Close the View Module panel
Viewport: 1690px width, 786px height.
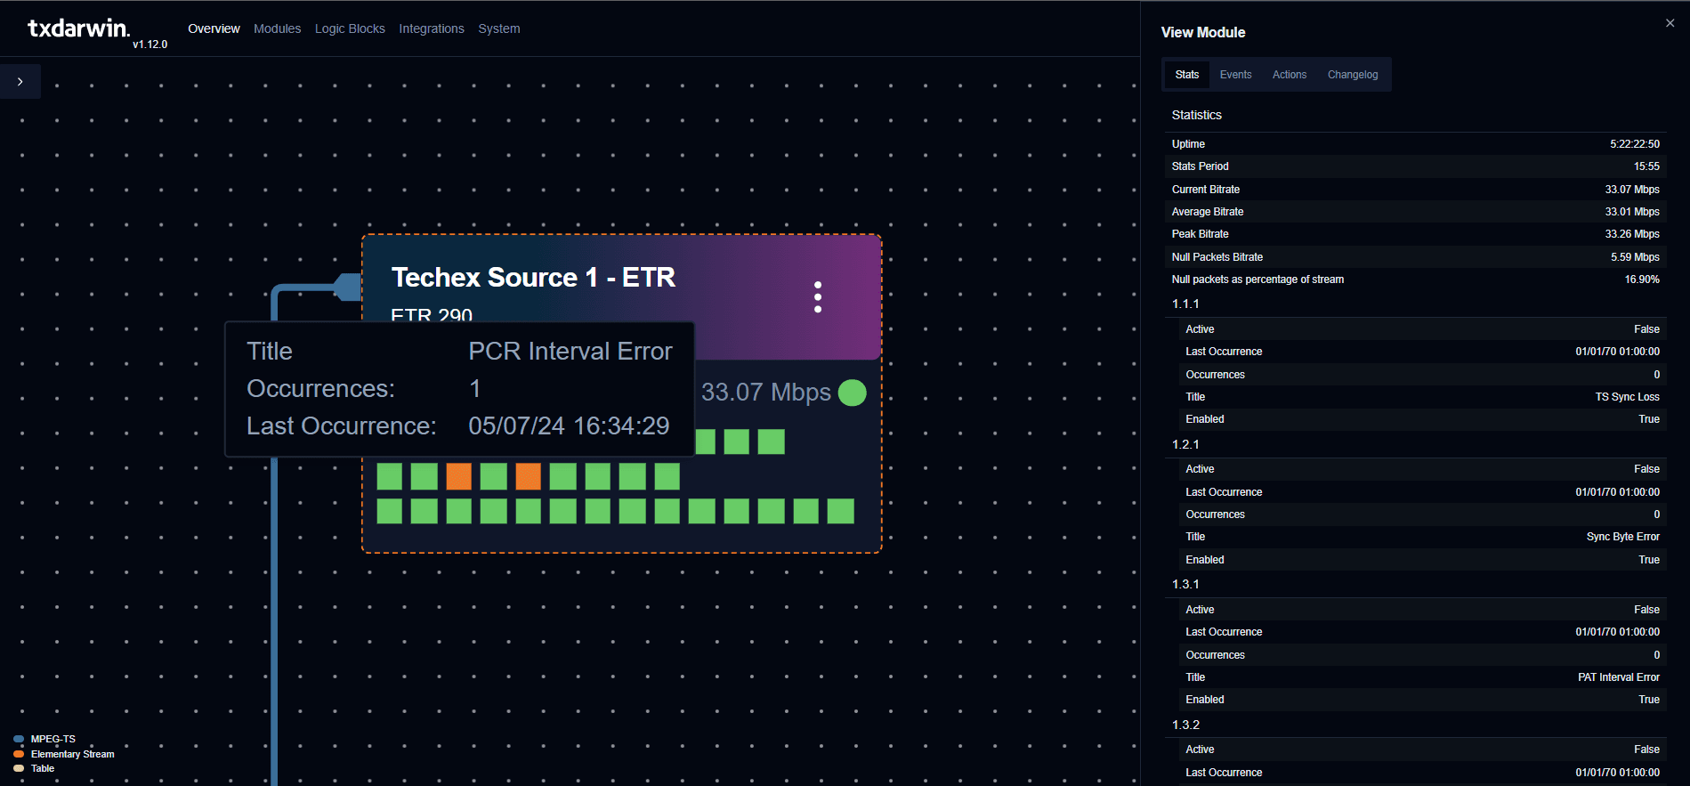[x=1670, y=23]
